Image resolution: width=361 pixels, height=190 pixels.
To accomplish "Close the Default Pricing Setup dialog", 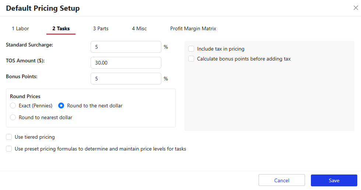I will tap(356, 8).
